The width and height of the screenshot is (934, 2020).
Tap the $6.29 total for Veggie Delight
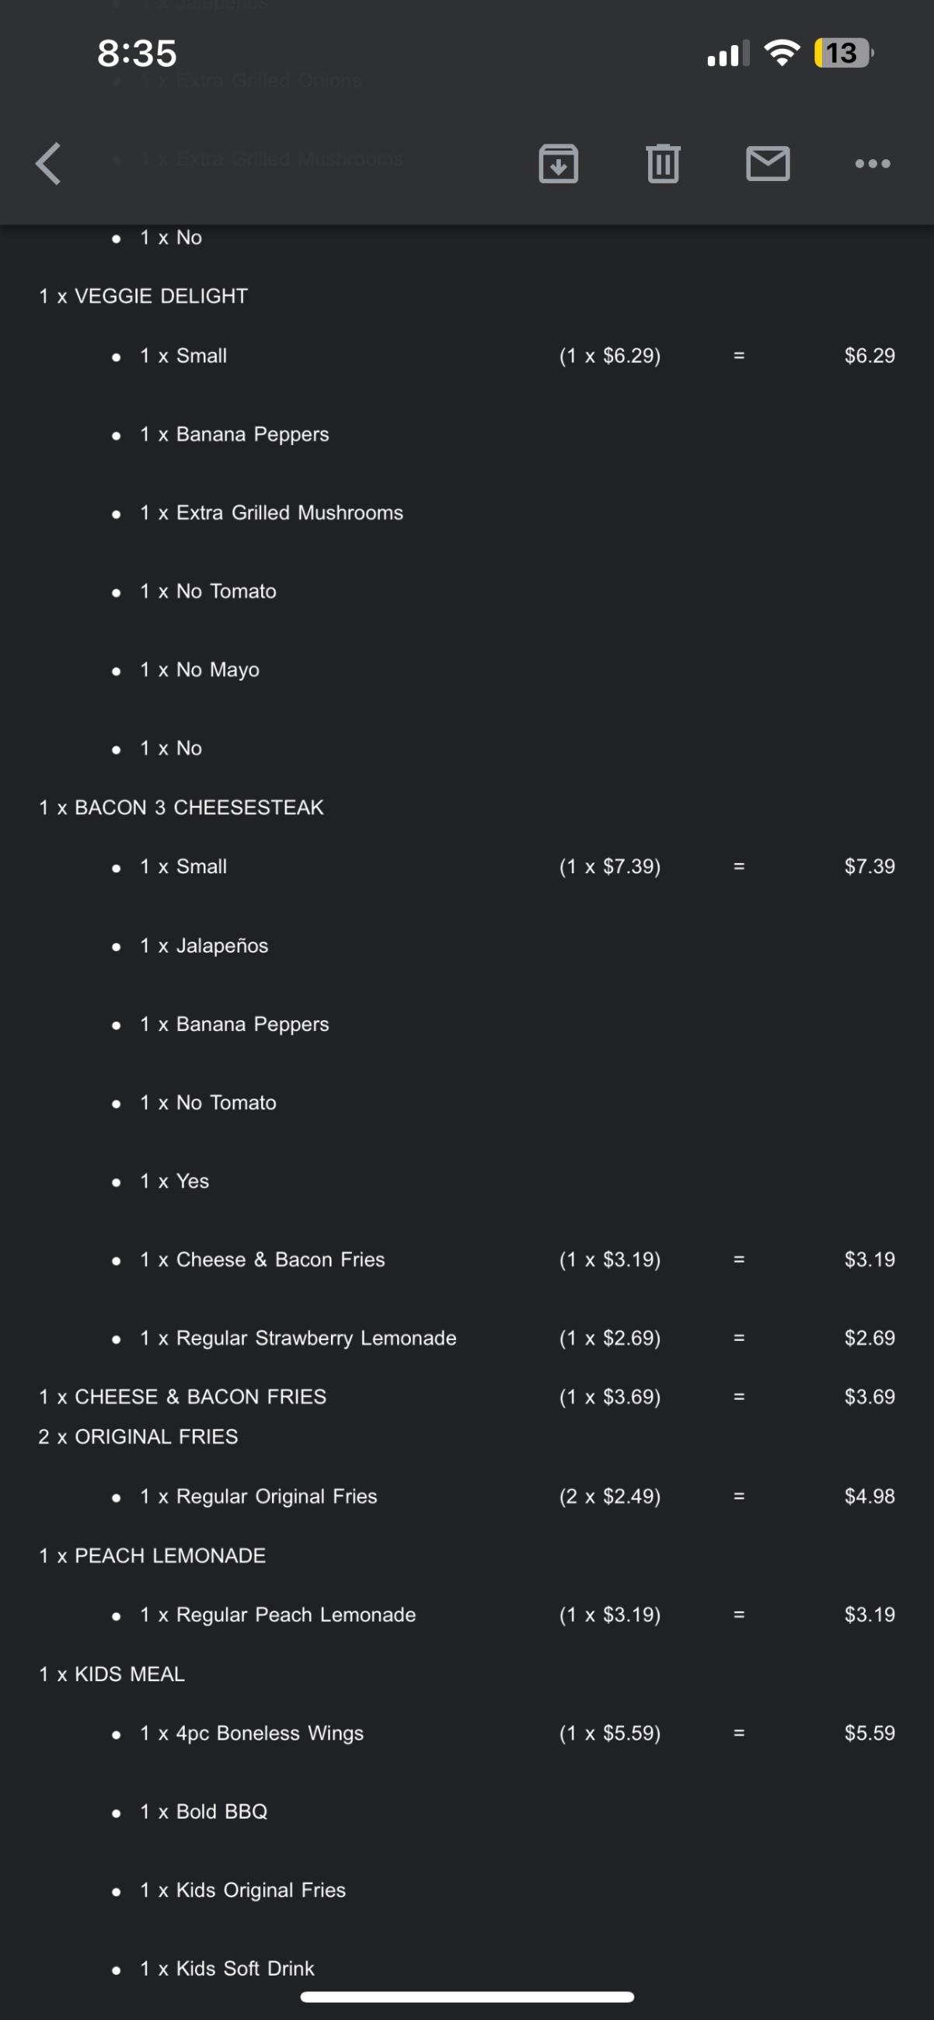[869, 356]
